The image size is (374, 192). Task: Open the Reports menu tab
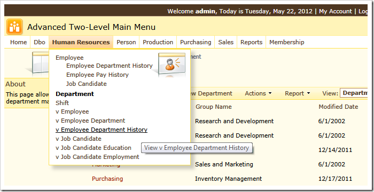point(252,42)
